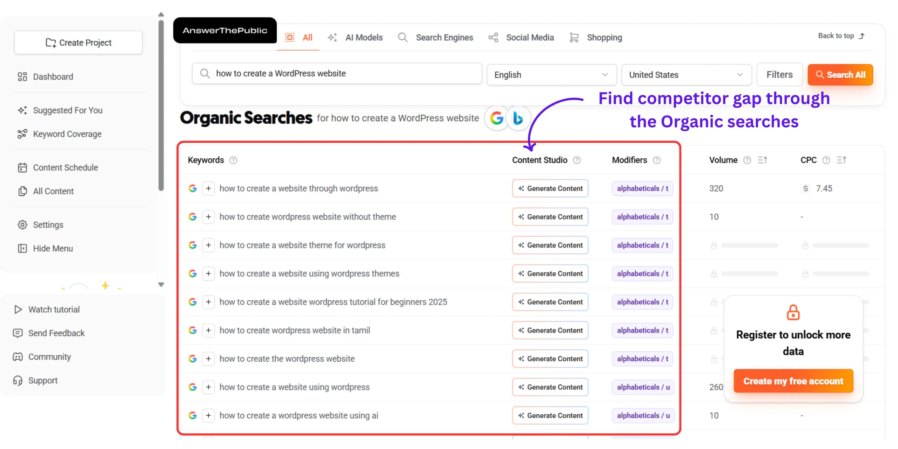Image resolution: width=898 pixels, height=449 pixels.
Task: Click Hide Menu to collapse sidebar
Action: pos(46,248)
